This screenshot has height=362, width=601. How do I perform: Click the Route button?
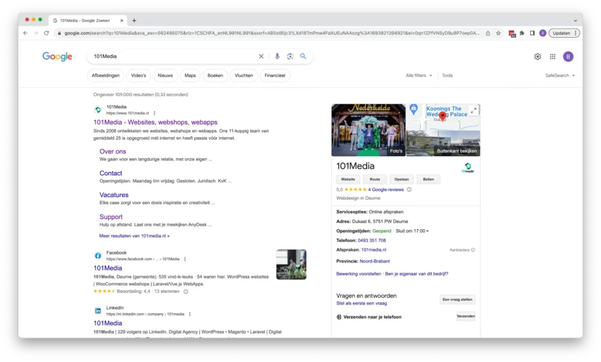click(375, 179)
